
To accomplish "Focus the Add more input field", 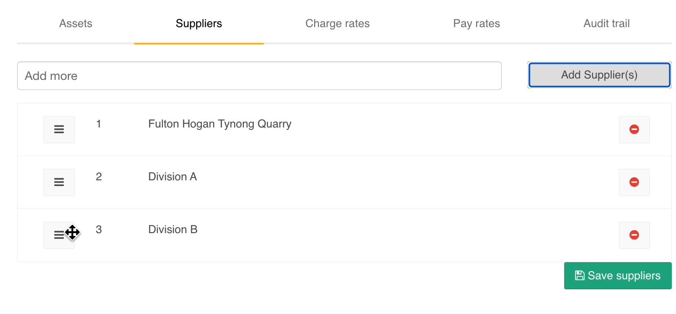I will tap(259, 76).
